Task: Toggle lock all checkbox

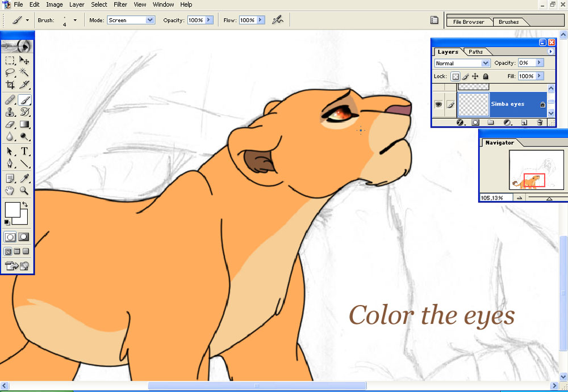Action: [486, 77]
